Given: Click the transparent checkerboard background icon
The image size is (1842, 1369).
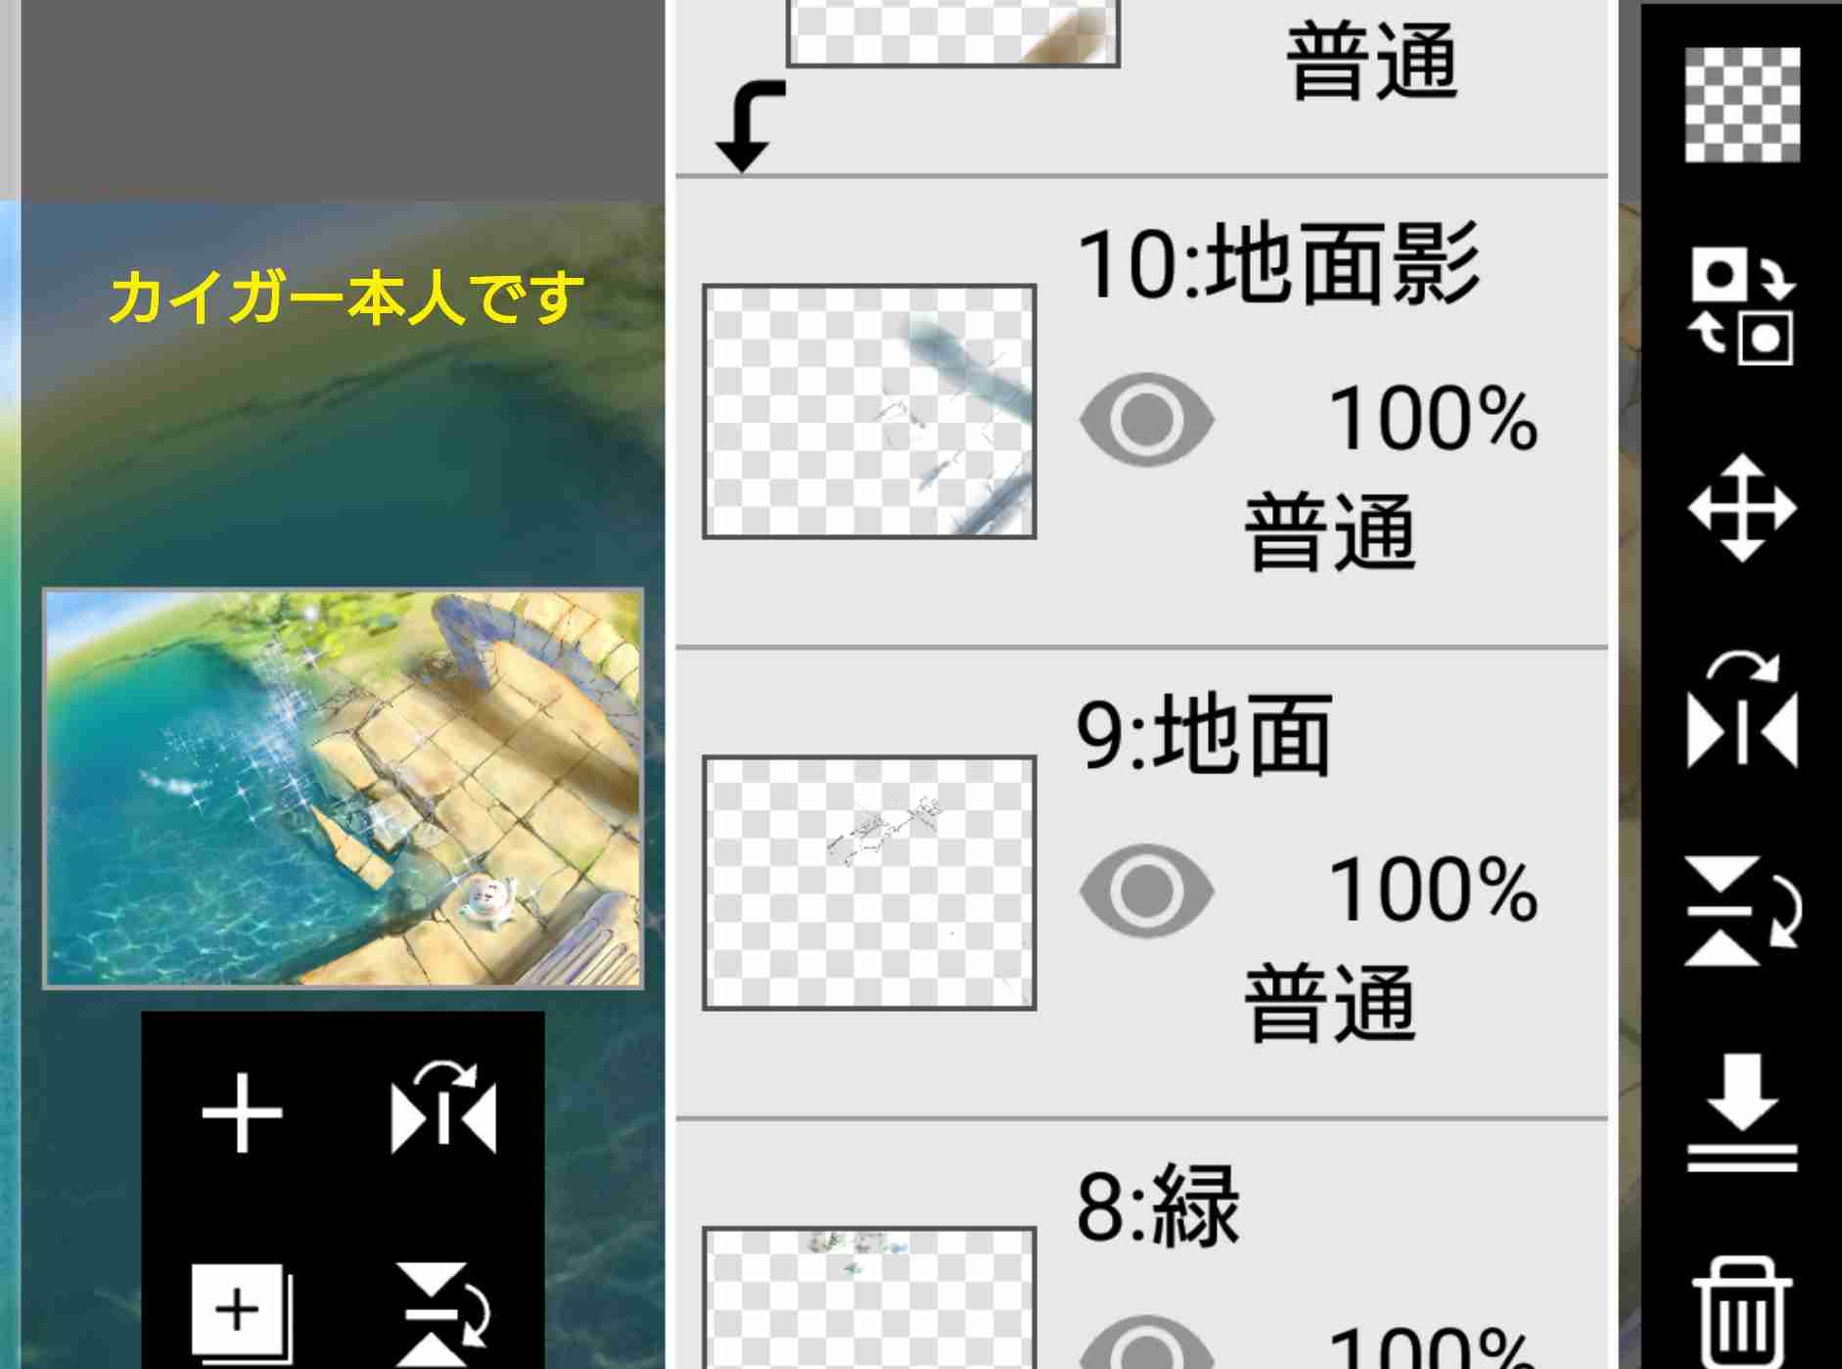Looking at the screenshot, I should (x=1742, y=105).
